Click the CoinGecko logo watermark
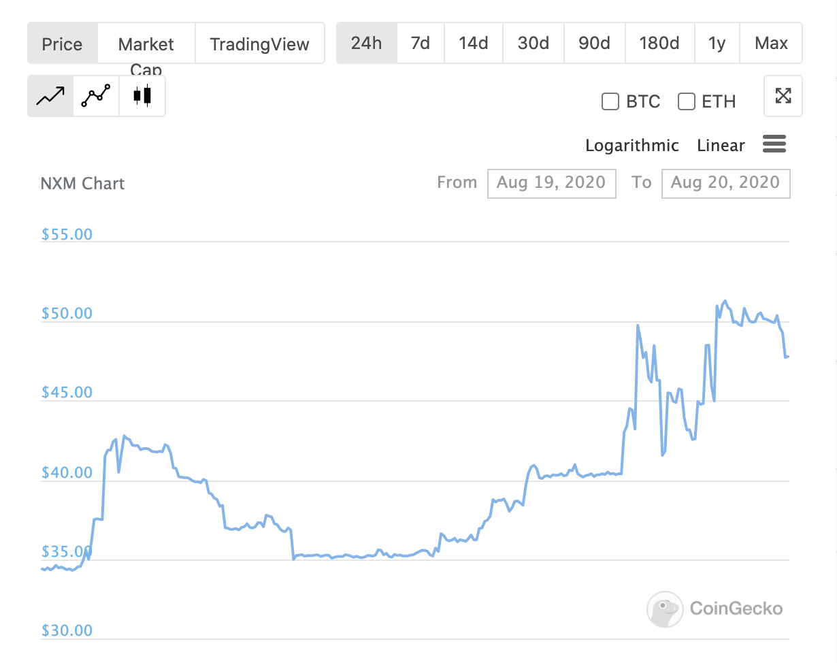Viewport: 837px width, 663px height. coord(715,608)
